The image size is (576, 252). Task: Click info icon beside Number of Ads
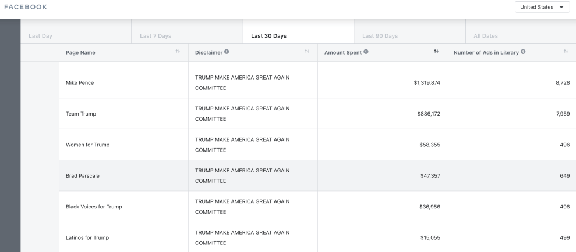[x=523, y=52]
